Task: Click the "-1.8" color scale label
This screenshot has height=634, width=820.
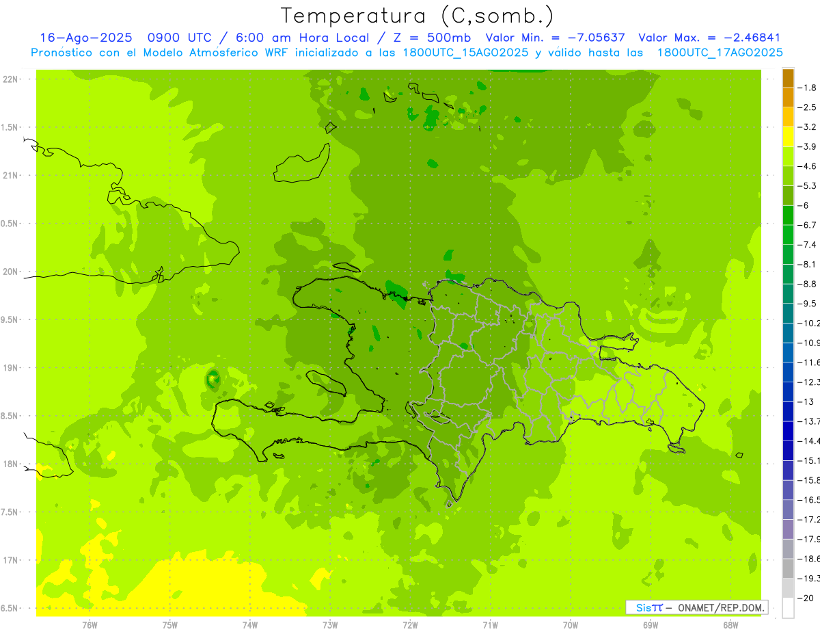Action: click(807, 88)
